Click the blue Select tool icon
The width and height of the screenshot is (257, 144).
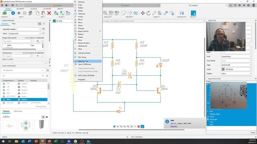point(193,13)
